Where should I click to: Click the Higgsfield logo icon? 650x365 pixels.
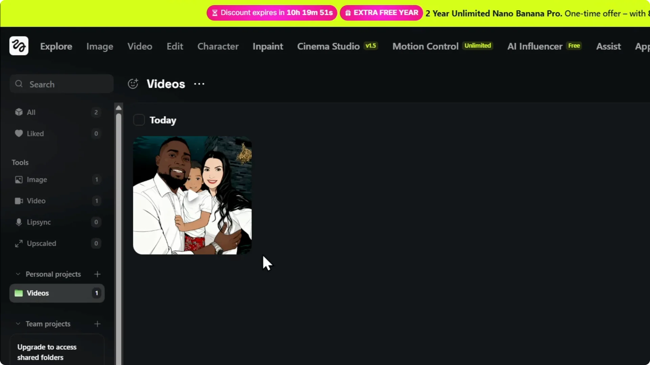(19, 46)
